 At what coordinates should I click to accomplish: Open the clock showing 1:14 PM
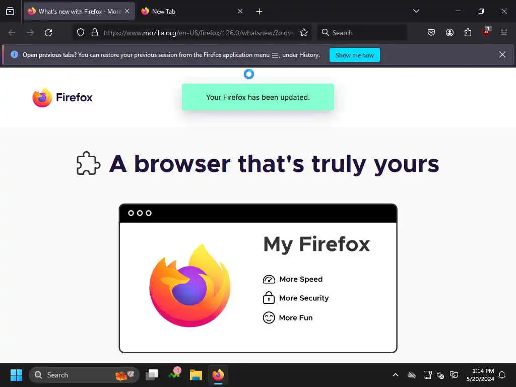pos(480,375)
